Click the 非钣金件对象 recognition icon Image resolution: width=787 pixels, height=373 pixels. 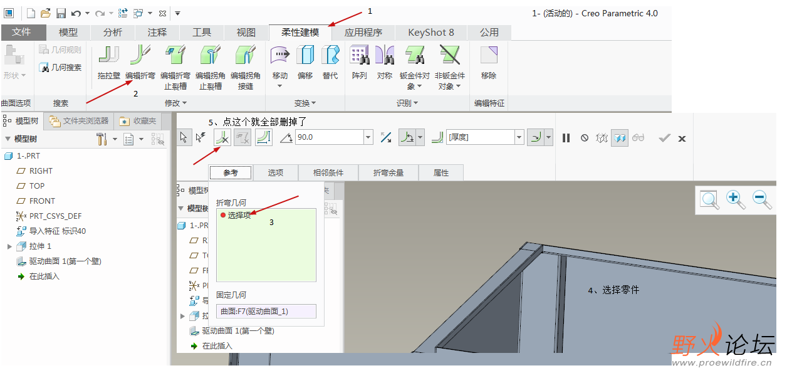point(450,56)
